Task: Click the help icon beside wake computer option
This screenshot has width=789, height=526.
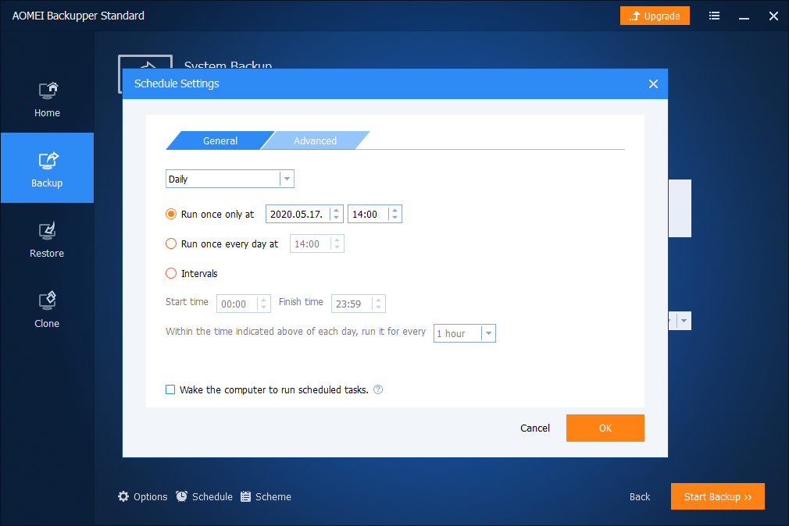Action: 378,389
